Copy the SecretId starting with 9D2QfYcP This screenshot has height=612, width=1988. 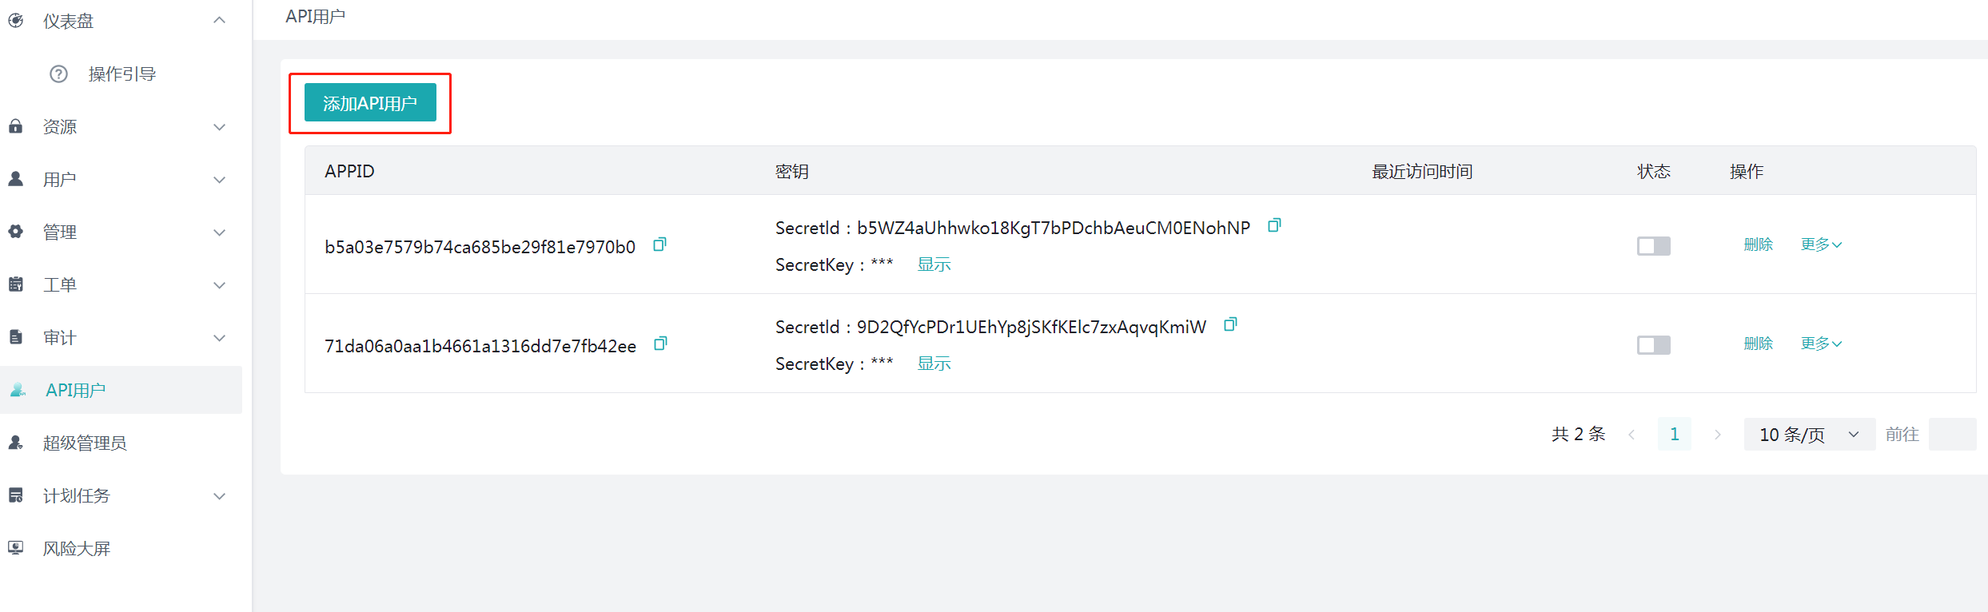pyautogui.click(x=1230, y=324)
